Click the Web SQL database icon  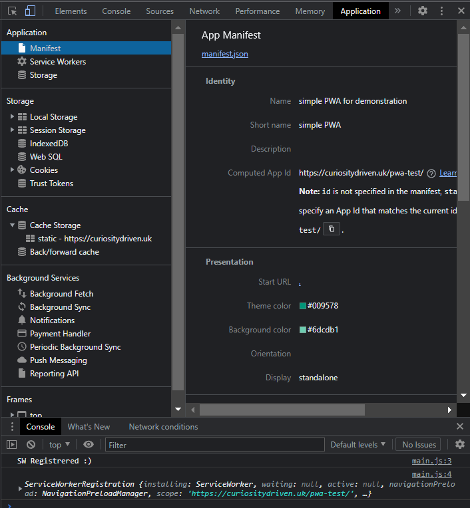22,156
